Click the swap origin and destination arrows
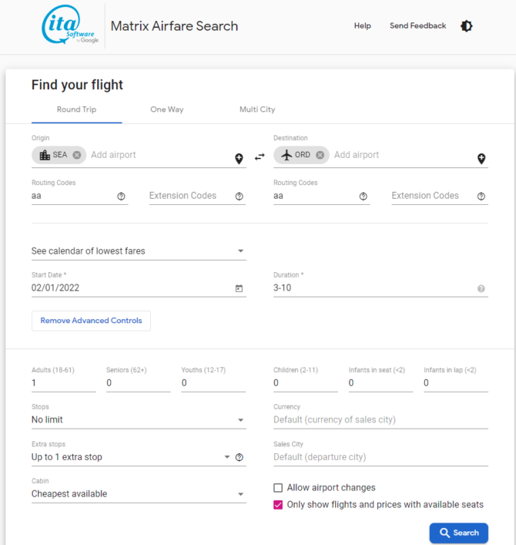 click(260, 156)
